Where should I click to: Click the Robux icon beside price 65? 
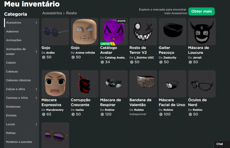(x=44, y=114)
